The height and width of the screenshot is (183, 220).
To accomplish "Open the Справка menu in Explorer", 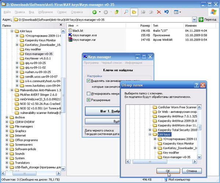I will point(77,12).
